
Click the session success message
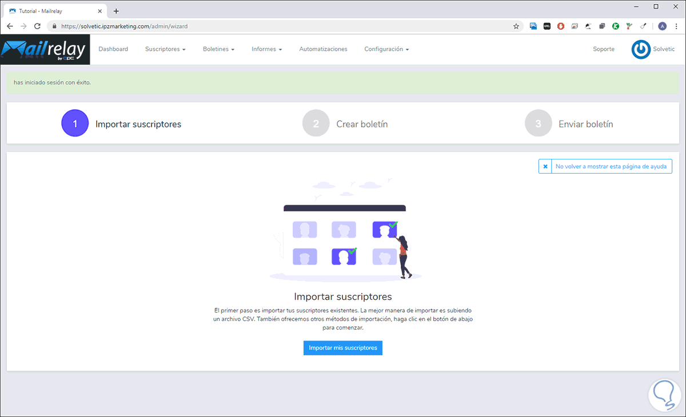tap(52, 82)
